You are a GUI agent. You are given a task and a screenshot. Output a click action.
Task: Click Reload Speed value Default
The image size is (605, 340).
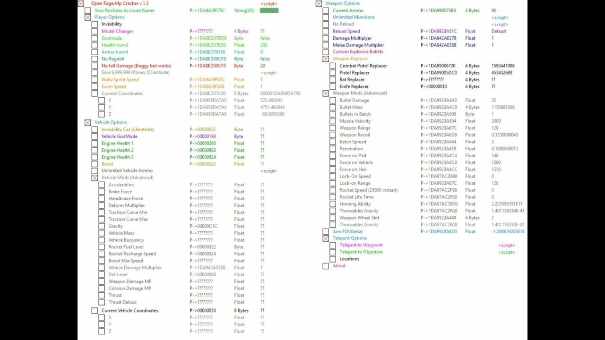[x=499, y=31]
